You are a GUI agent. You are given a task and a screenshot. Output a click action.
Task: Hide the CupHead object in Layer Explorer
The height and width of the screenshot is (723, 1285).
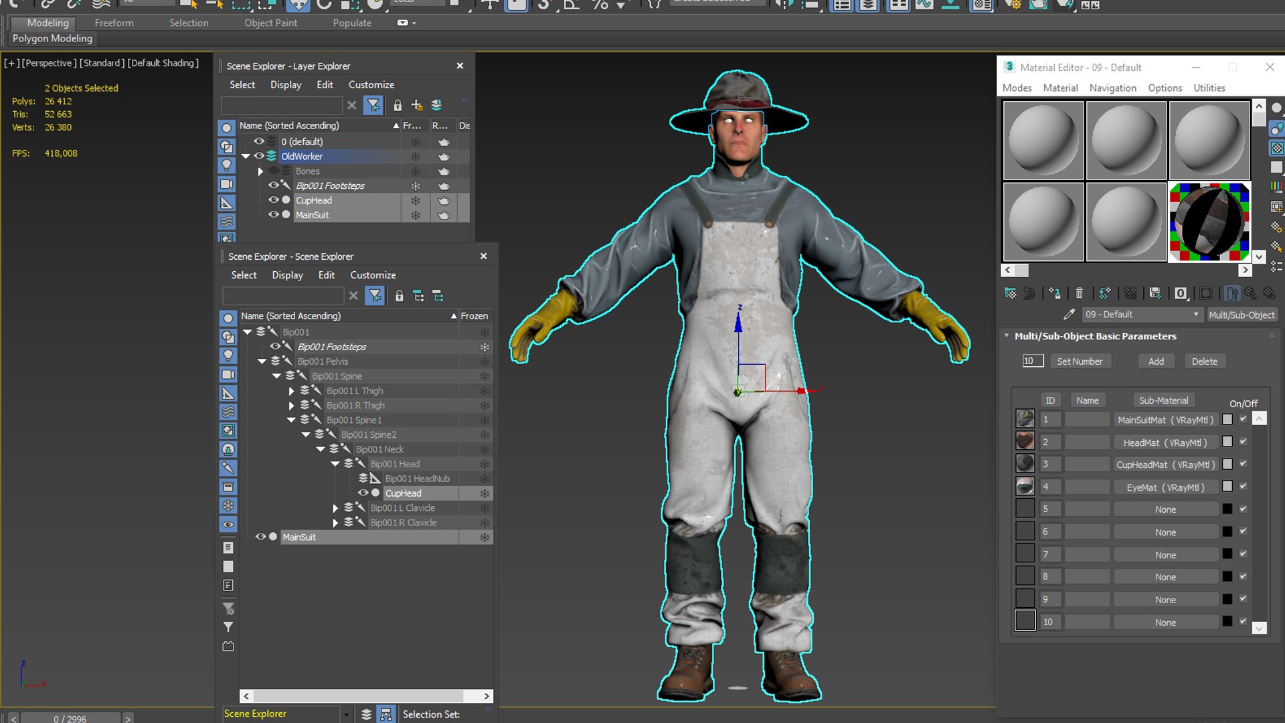[274, 200]
